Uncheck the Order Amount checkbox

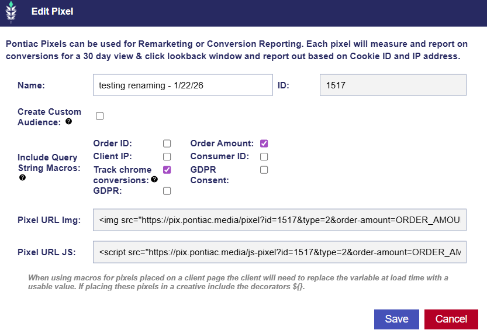[x=264, y=143]
